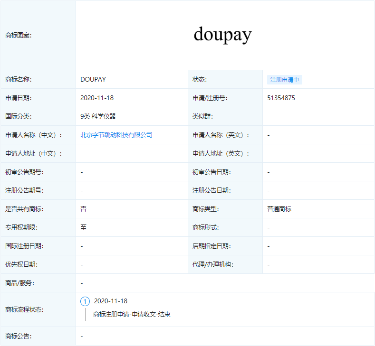Select classification text 9类 科学仪器
This screenshot has height=346, width=375.
tap(98, 117)
